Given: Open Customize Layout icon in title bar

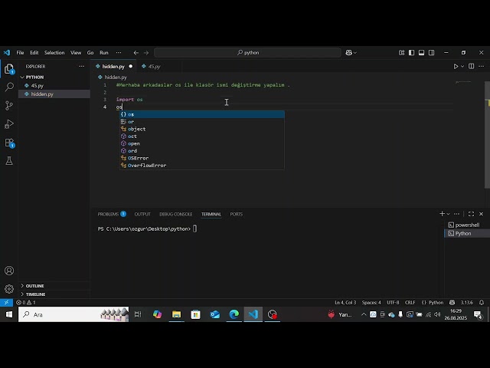Looking at the screenshot, I should coord(401,53).
